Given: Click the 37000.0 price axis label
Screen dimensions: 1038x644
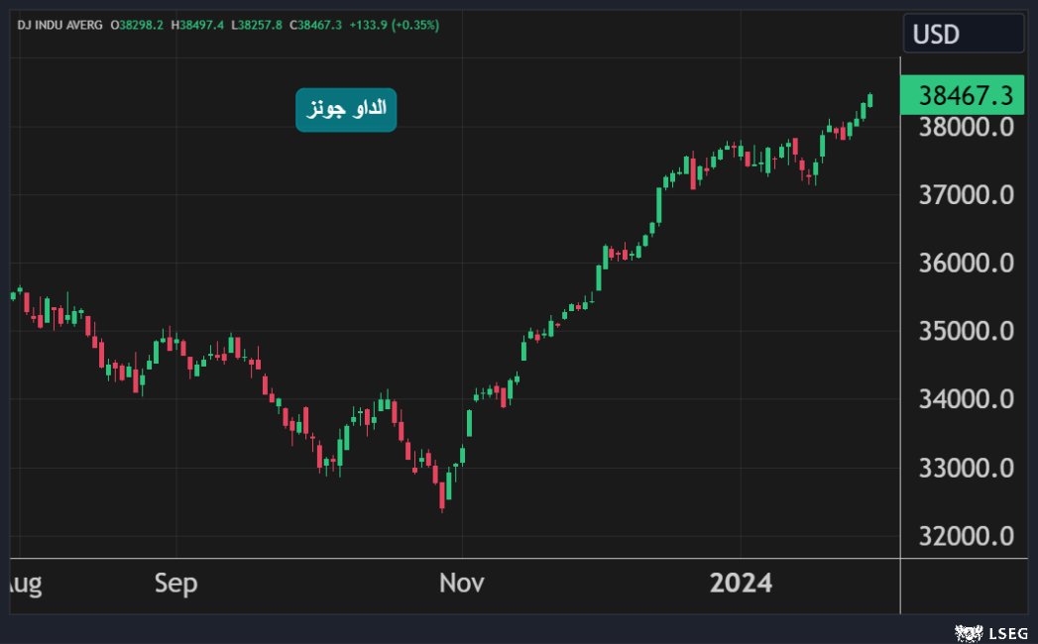Looking at the screenshot, I should pos(966,195).
